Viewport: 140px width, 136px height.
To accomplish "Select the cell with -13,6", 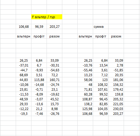I will click(39, 104).
